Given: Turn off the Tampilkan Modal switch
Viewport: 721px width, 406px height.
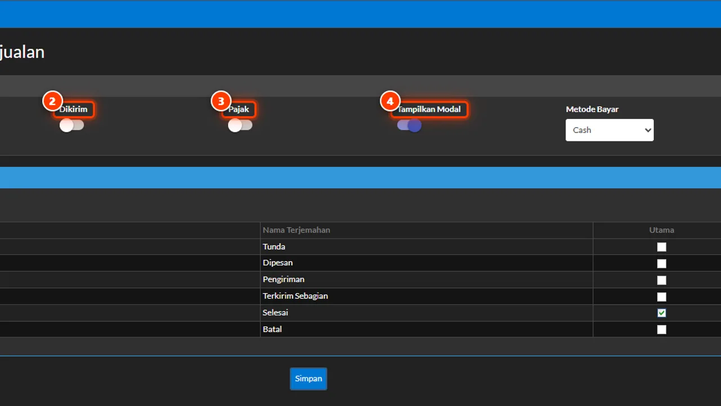Looking at the screenshot, I should pos(410,125).
